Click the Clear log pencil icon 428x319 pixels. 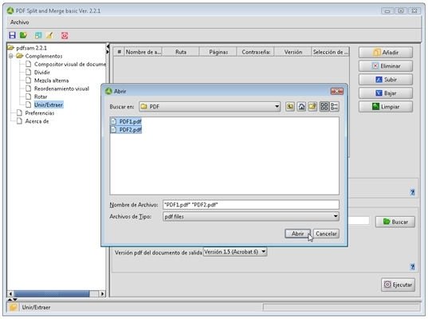tap(49, 35)
